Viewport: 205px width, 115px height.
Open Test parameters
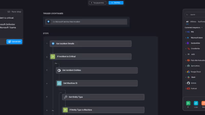pos(98,3)
